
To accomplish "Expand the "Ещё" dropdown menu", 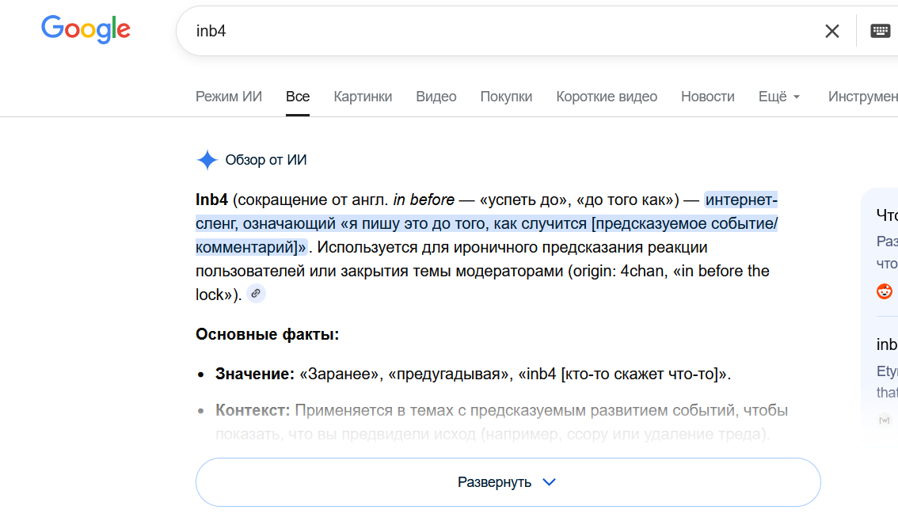I will [x=779, y=97].
